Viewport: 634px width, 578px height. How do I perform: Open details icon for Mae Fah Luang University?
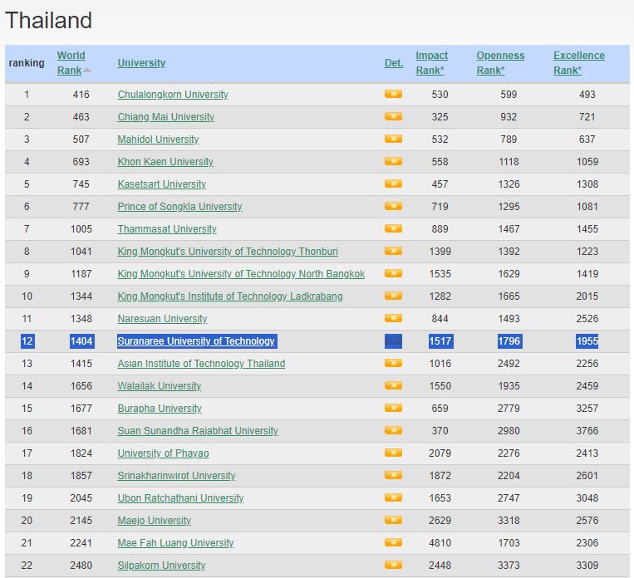tap(393, 543)
